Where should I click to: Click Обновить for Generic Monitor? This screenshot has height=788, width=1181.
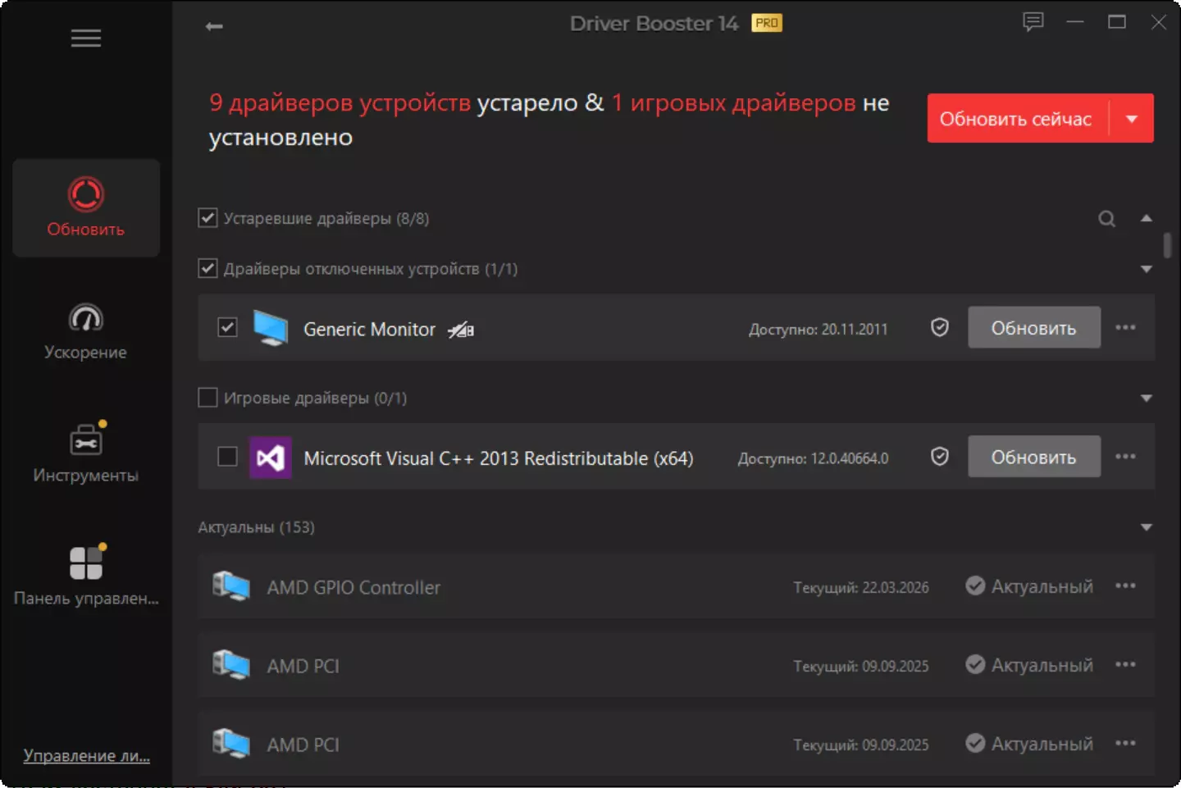1034,328
